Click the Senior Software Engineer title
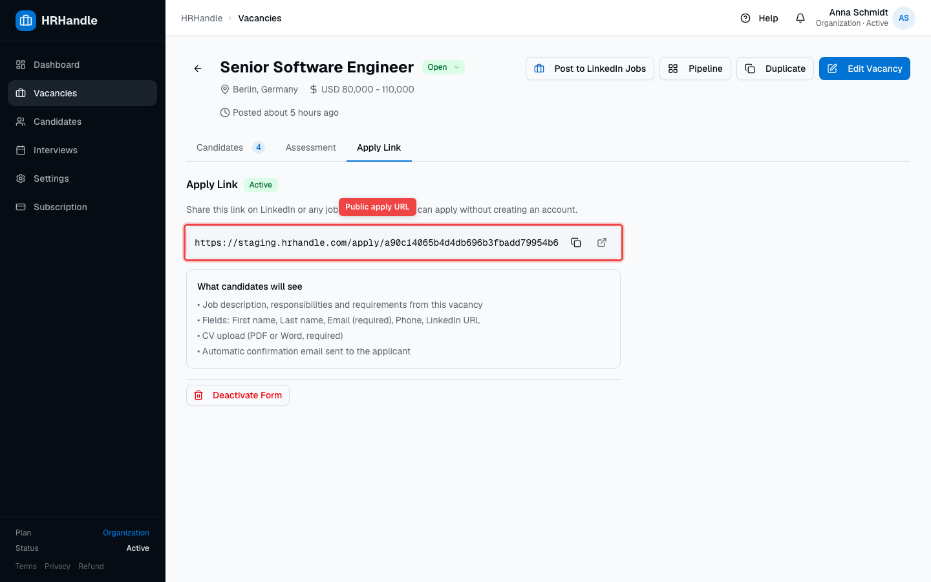The height and width of the screenshot is (582, 931). (317, 67)
